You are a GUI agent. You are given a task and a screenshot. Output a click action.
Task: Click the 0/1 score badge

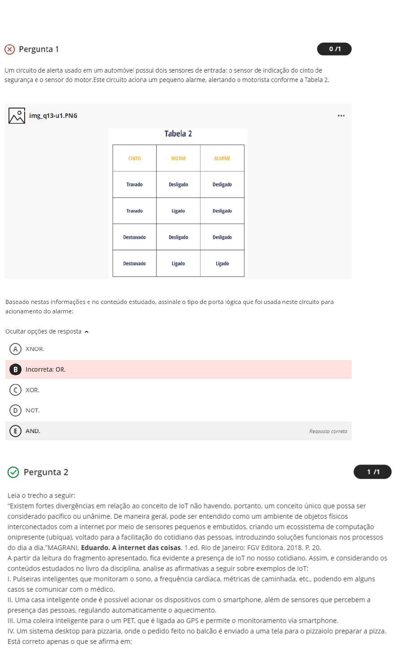334,49
